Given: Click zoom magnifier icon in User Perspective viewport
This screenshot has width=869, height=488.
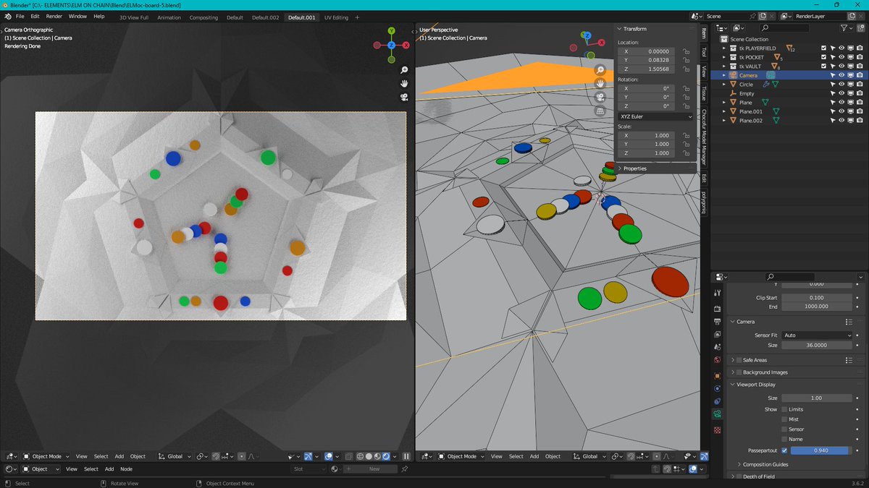Looking at the screenshot, I should (x=600, y=70).
